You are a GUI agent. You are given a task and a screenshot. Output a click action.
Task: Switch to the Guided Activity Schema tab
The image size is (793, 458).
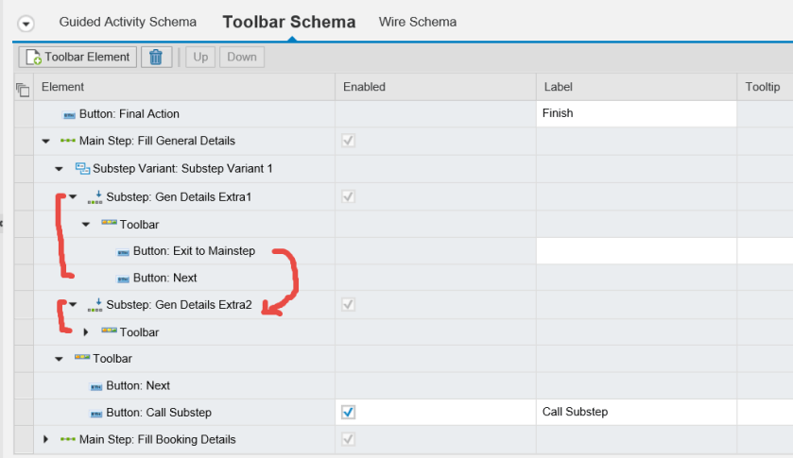click(128, 22)
